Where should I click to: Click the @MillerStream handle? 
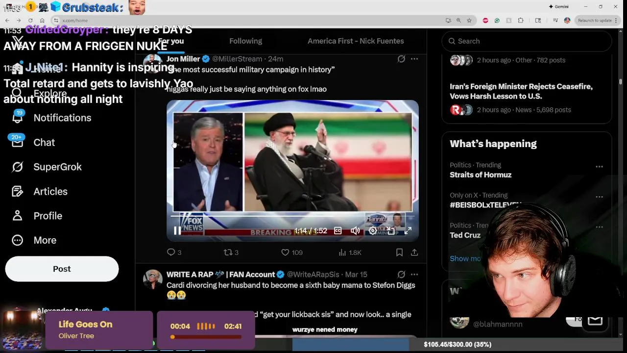click(237, 59)
